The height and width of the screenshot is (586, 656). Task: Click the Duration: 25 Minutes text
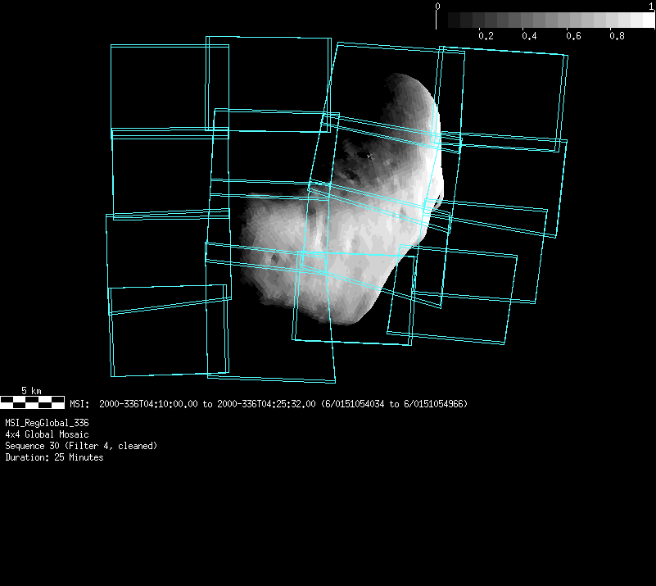(x=54, y=457)
